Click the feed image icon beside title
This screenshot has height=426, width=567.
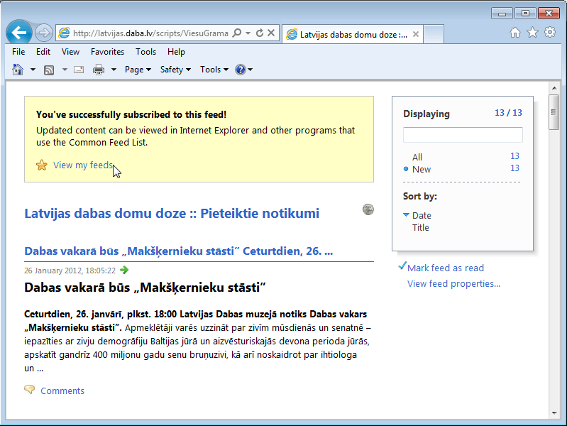point(368,209)
